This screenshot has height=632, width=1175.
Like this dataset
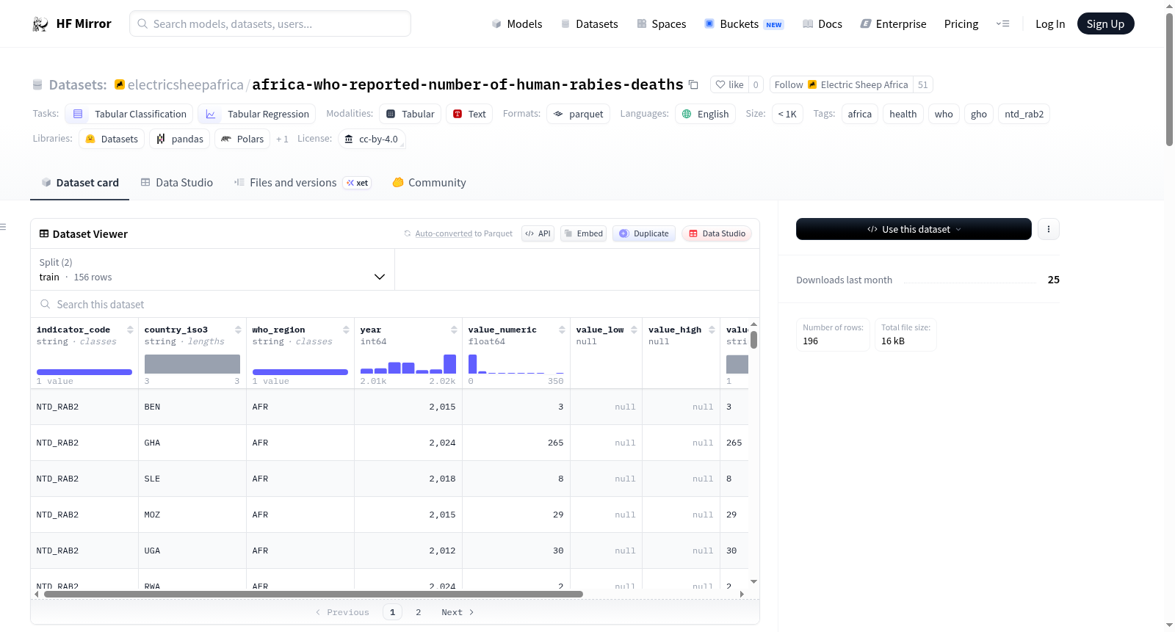[730, 84]
